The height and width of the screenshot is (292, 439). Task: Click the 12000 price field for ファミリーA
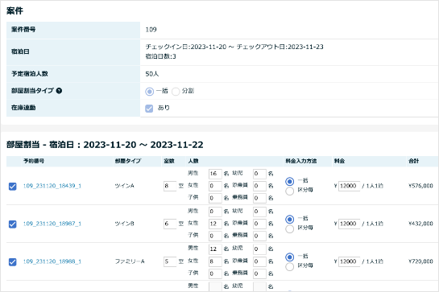point(349,261)
